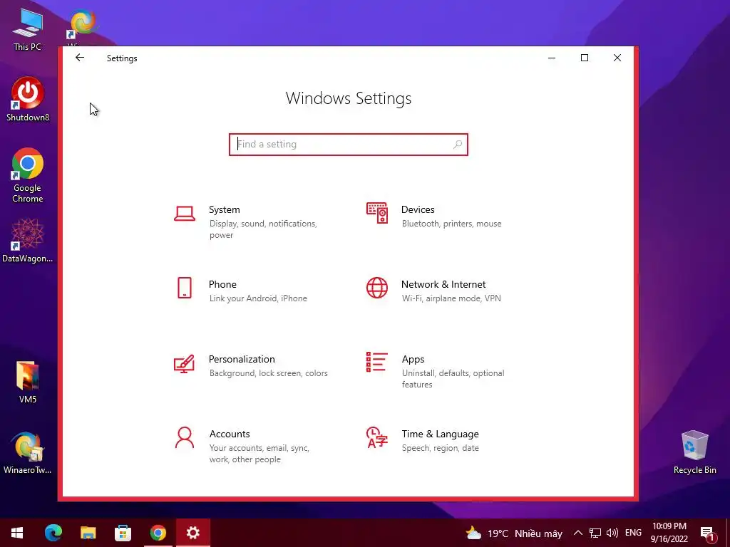Open the System settings laptop icon
730x547 pixels.
[x=185, y=214]
